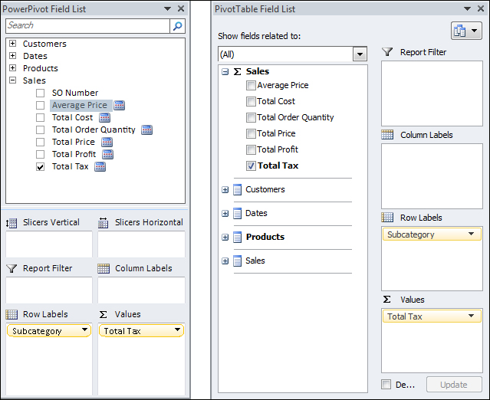The height and width of the screenshot is (400, 490).
Task: Click the Values sigma icon in PowerPivot panel
Action: (x=103, y=314)
